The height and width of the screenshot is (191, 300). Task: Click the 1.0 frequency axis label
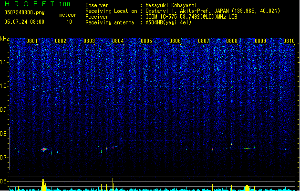[4, 86]
